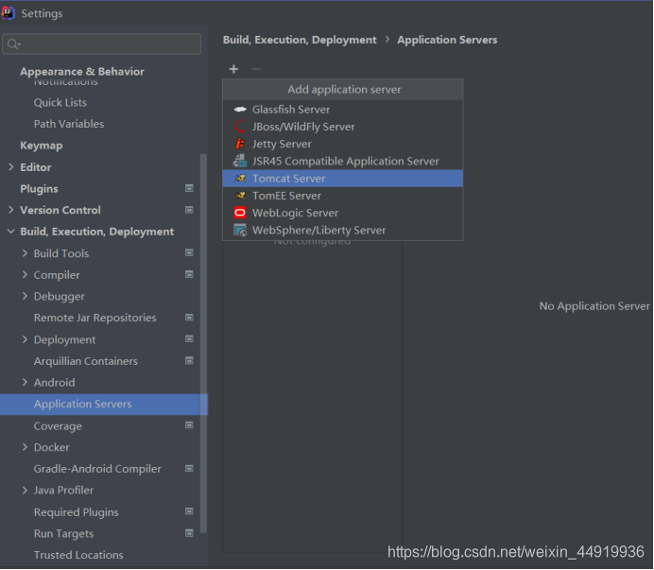This screenshot has width=654, height=570.
Task: Click the Tomcat Server cat icon
Action: point(240,178)
